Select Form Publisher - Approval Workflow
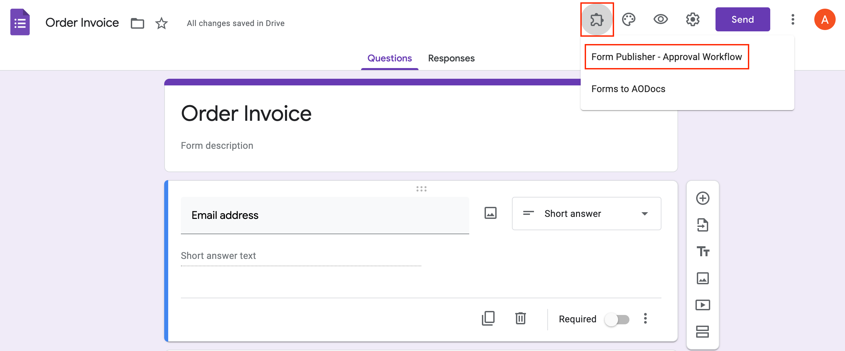845x351 pixels. pos(666,57)
